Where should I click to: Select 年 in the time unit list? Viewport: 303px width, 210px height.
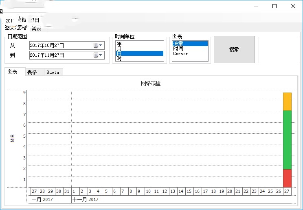click(119, 43)
